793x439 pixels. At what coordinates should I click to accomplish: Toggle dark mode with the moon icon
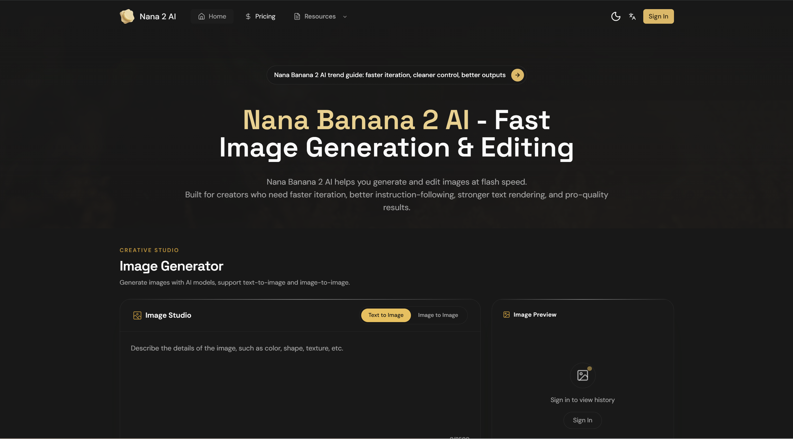[x=615, y=16]
